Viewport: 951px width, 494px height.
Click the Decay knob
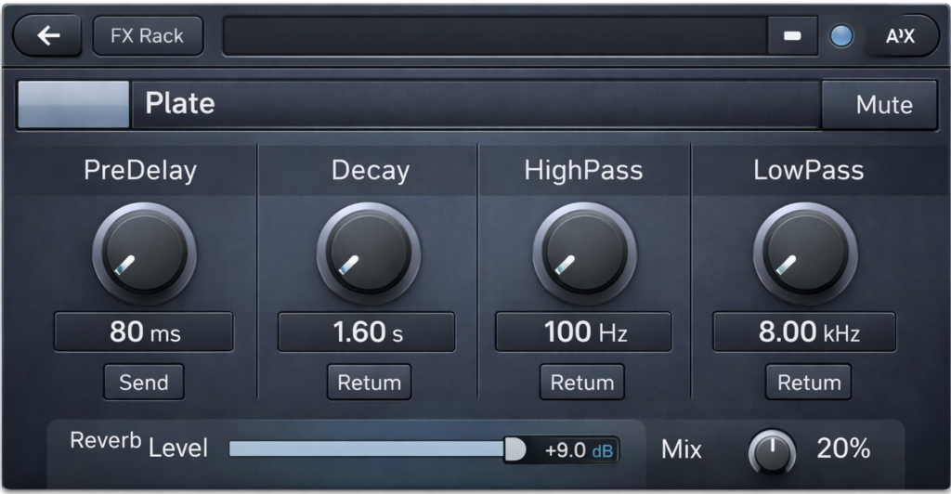(x=369, y=253)
